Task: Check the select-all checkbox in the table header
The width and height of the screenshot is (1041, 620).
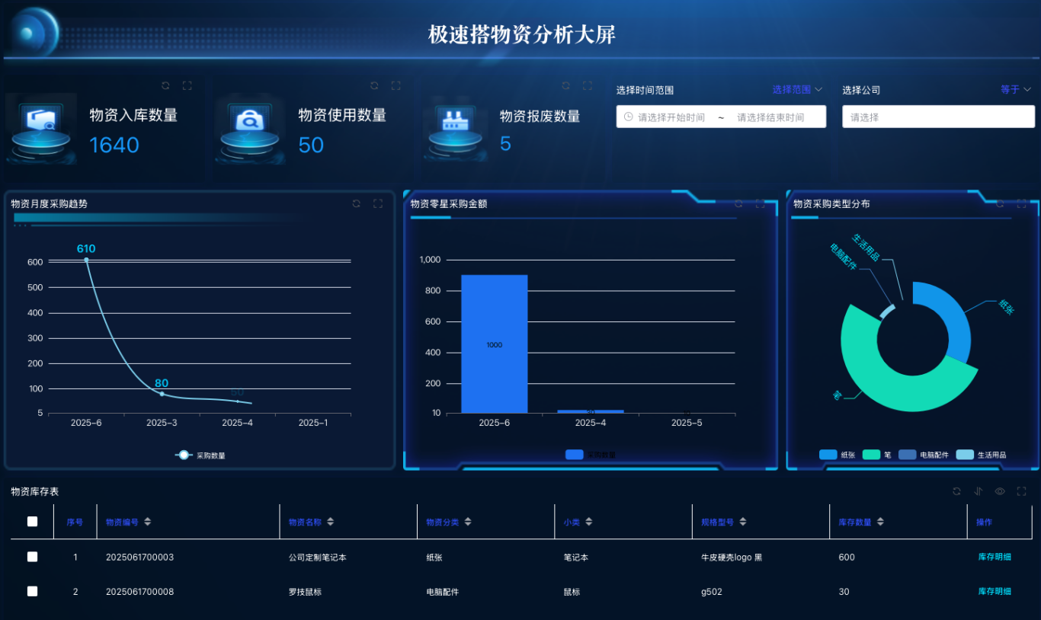Action: pos(32,522)
